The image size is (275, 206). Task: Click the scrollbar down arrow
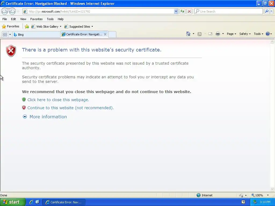(x=272, y=189)
